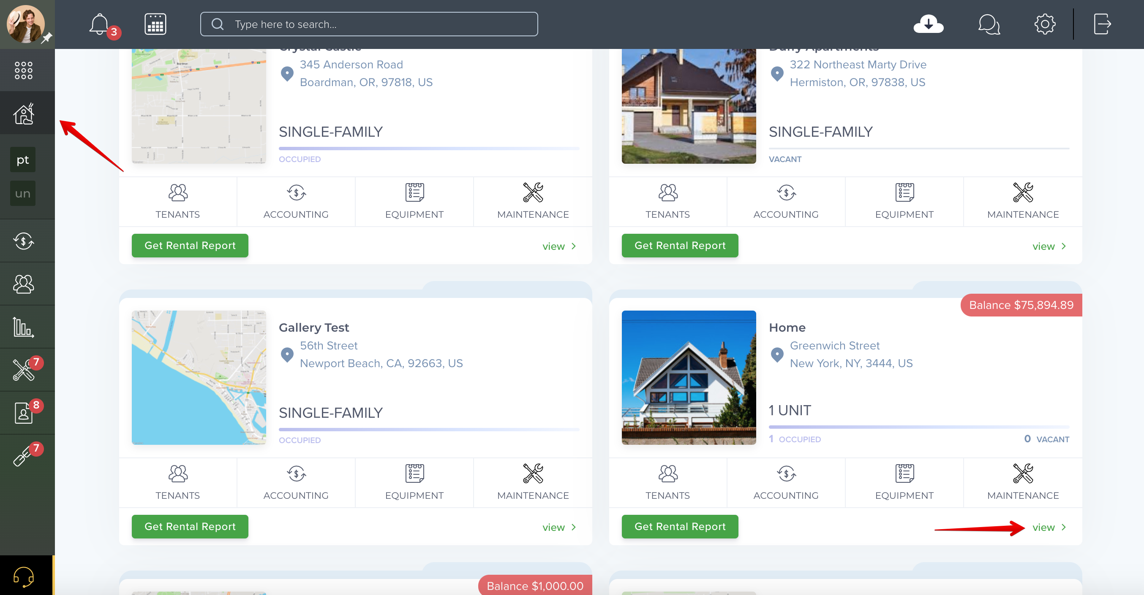Image resolution: width=1144 pixels, height=595 pixels.
Task: Click the 345 Anderson Road map thumbnail
Action: (199, 106)
